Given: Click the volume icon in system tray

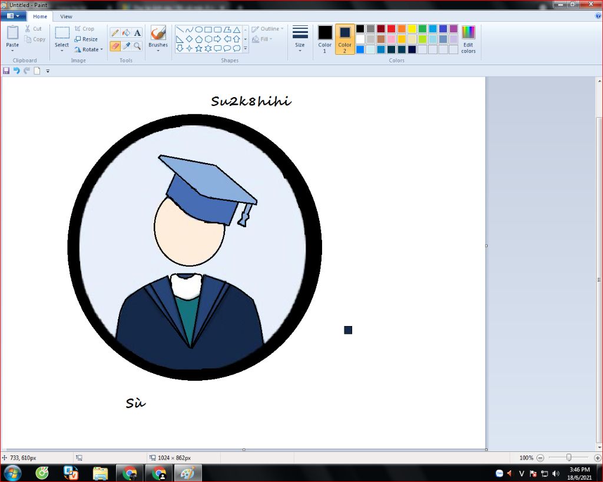Looking at the screenshot, I should (556, 473).
